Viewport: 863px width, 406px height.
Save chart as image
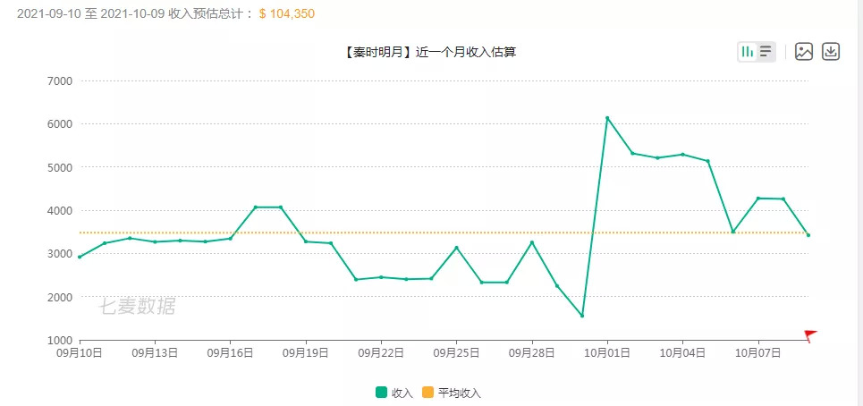[x=804, y=52]
